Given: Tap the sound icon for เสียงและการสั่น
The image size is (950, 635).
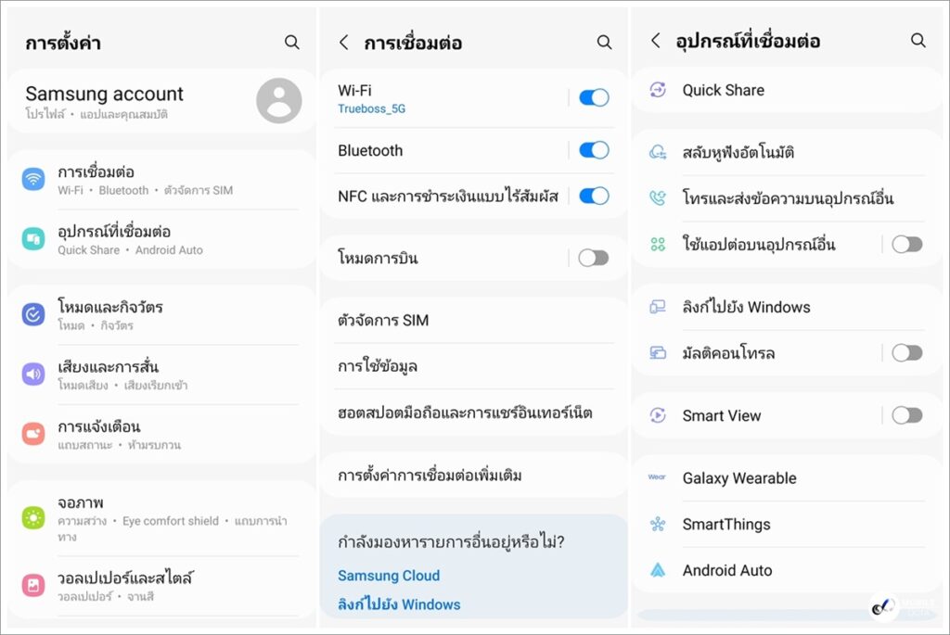Looking at the screenshot, I should tap(33, 375).
